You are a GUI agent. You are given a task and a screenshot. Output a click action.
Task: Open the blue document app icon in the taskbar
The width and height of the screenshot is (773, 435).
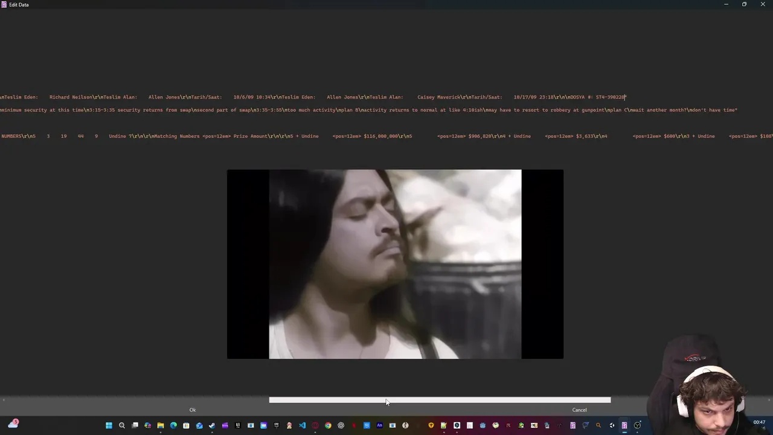point(367,425)
